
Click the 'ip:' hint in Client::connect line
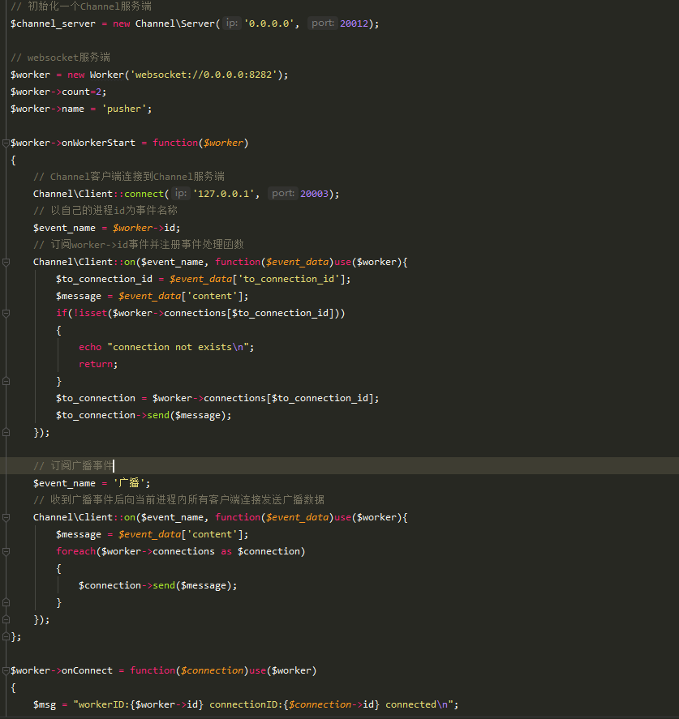point(181,194)
